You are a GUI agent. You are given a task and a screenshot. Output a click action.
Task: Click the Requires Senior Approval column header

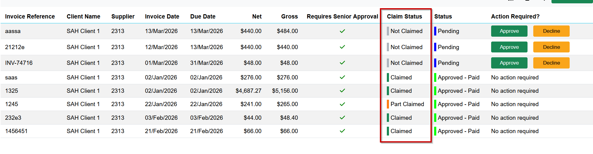pyautogui.click(x=342, y=17)
